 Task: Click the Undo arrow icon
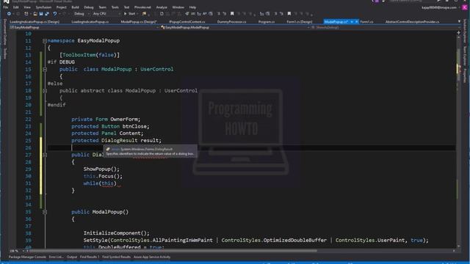pyautogui.click(x=54, y=14)
